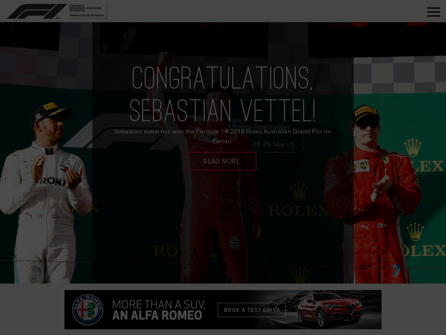Click the Alfa Romeo emblem in banner
Image resolution: width=446 pixels, height=335 pixels.
coord(88,310)
